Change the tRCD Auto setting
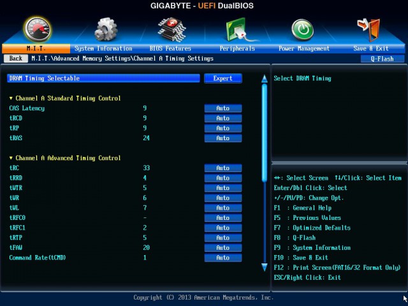 pos(223,118)
